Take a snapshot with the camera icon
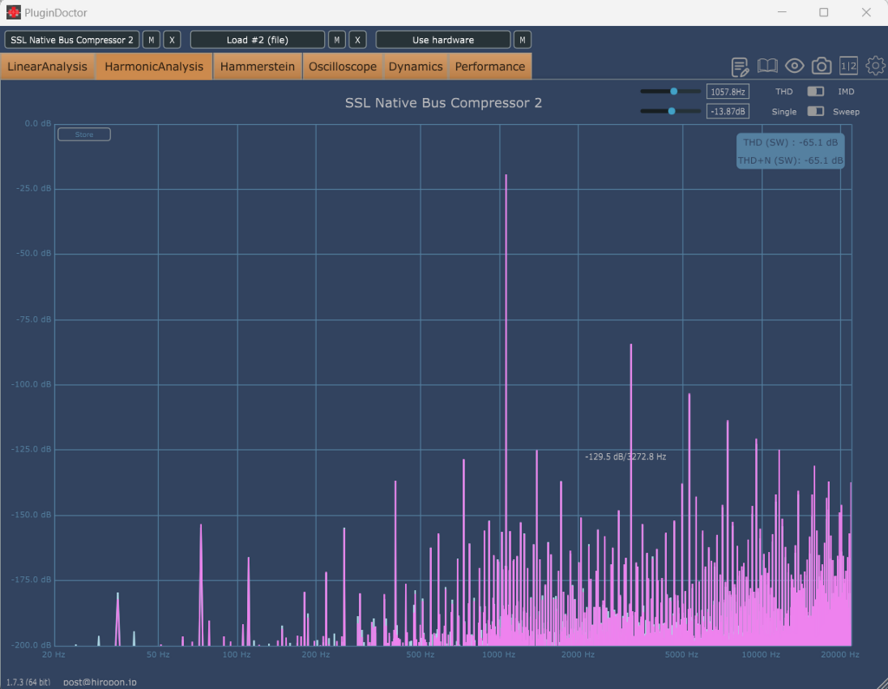Image resolution: width=888 pixels, height=689 pixels. tap(821, 66)
